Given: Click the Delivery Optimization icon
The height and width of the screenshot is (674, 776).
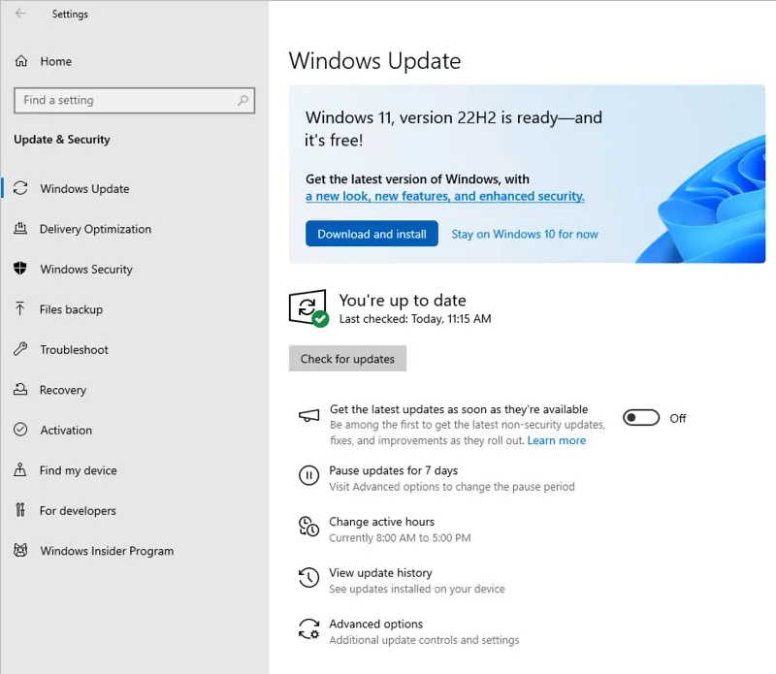Looking at the screenshot, I should click(x=20, y=229).
